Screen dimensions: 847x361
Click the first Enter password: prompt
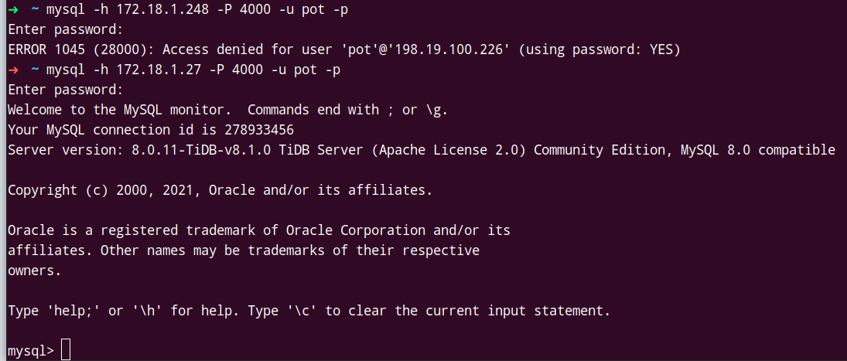(x=66, y=30)
